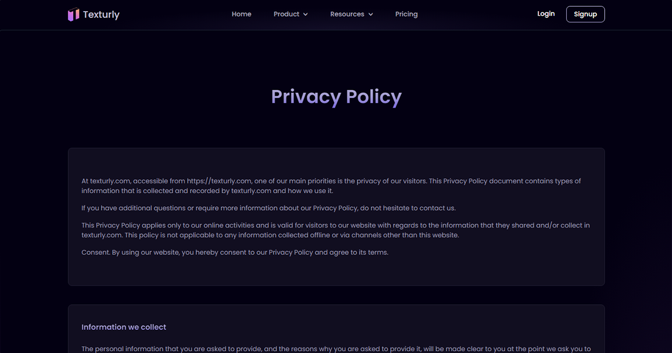Open the Texturly brand name link
The image size is (672, 353).
pos(101,15)
